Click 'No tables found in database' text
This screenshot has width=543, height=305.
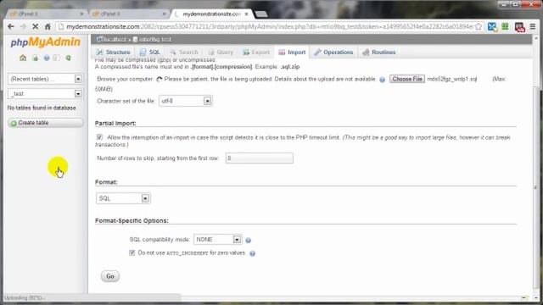pos(42,108)
